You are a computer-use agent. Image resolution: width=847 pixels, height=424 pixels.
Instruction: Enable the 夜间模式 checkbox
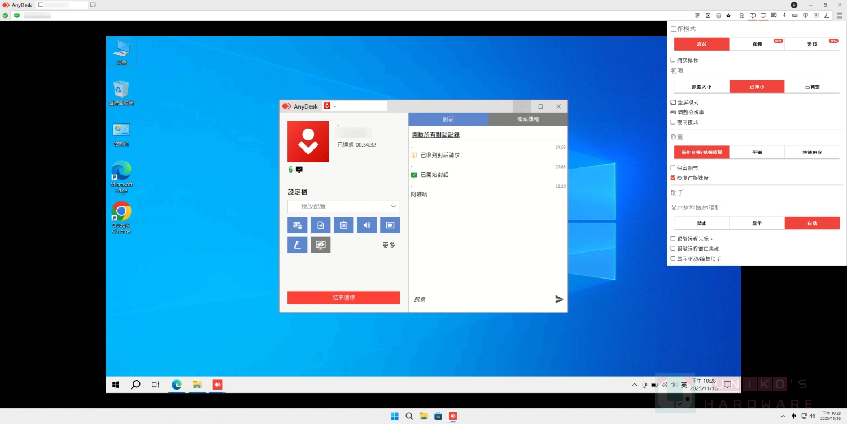(x=673, y=122)
